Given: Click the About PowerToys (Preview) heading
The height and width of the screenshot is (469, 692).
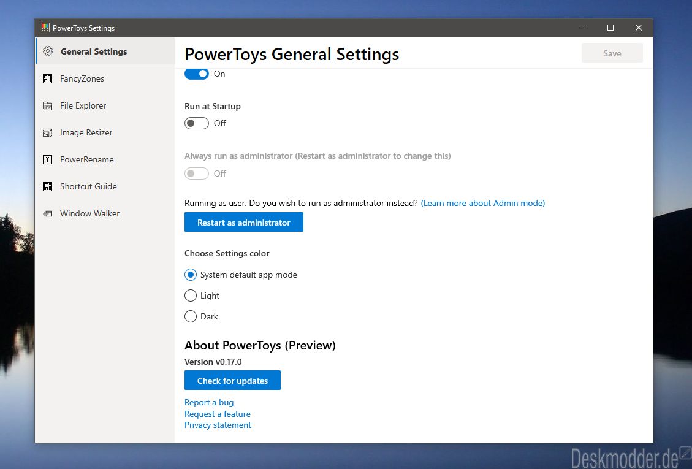Looking at the screenshot, I should [260, 345].
